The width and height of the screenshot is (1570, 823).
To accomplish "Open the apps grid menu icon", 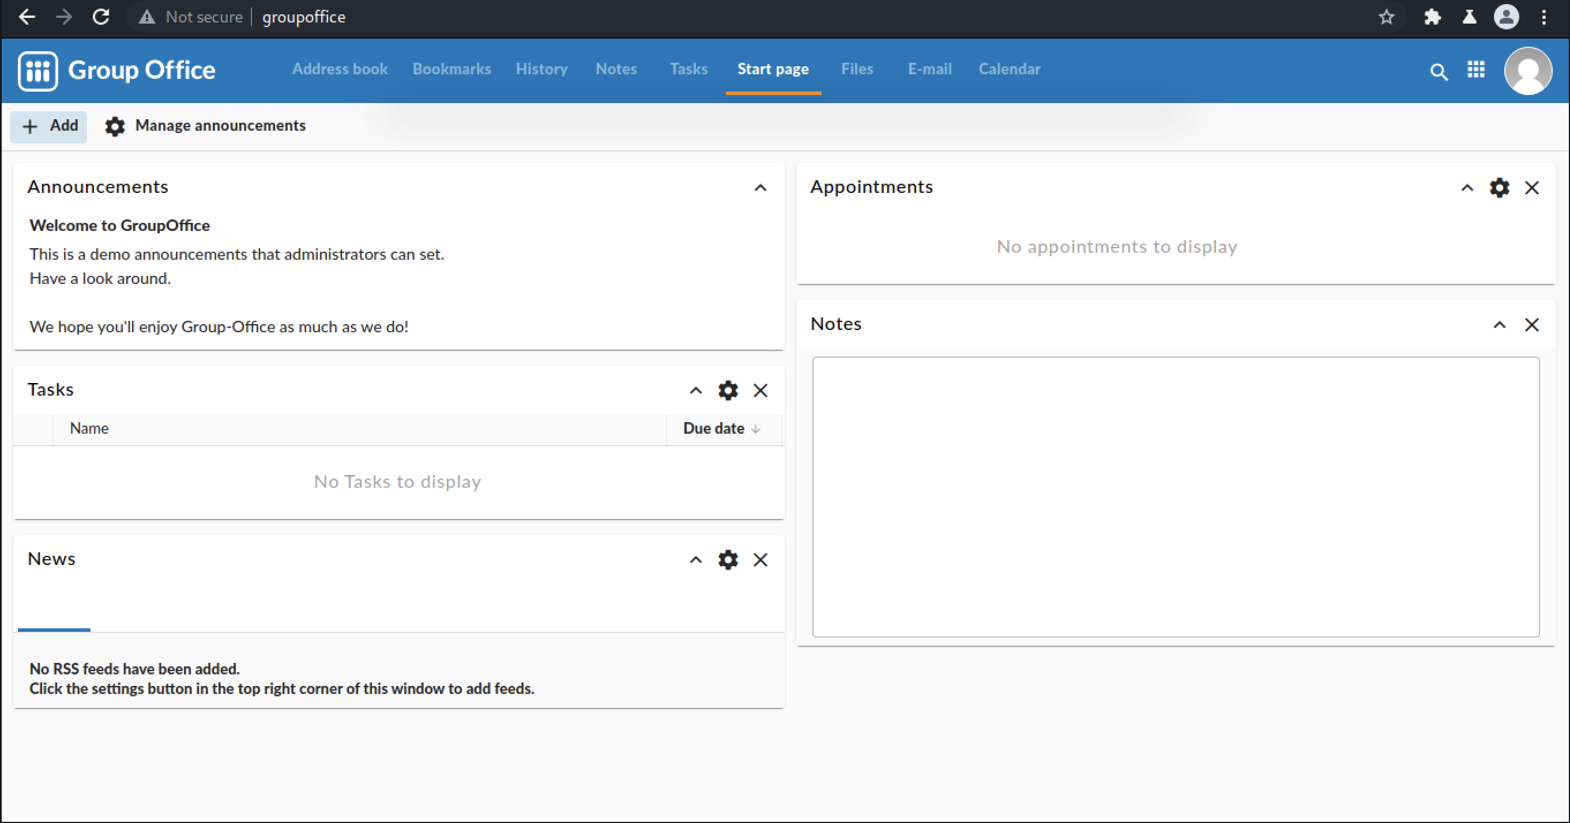I will [1475, 69].
